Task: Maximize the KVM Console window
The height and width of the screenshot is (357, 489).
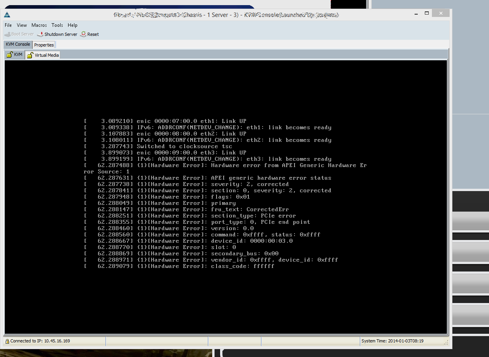Action: pos(426,13)
